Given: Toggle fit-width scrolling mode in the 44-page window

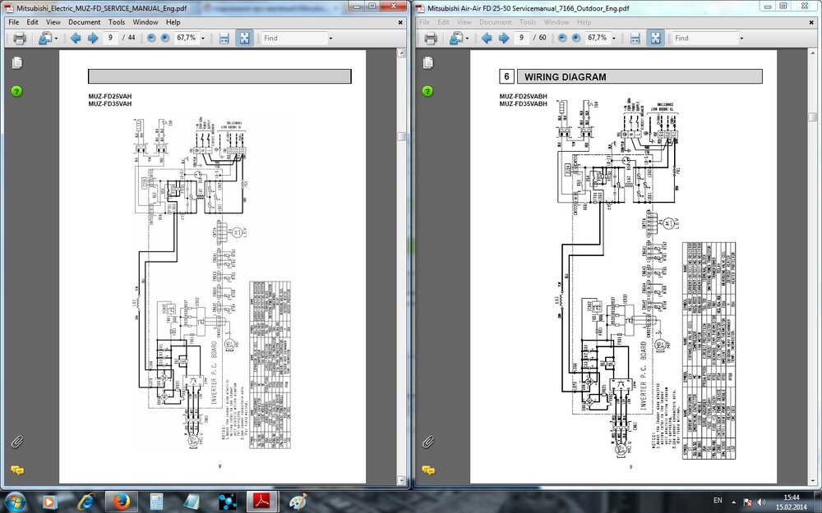Looking at the screenshot, I should [x=224, y=38].
